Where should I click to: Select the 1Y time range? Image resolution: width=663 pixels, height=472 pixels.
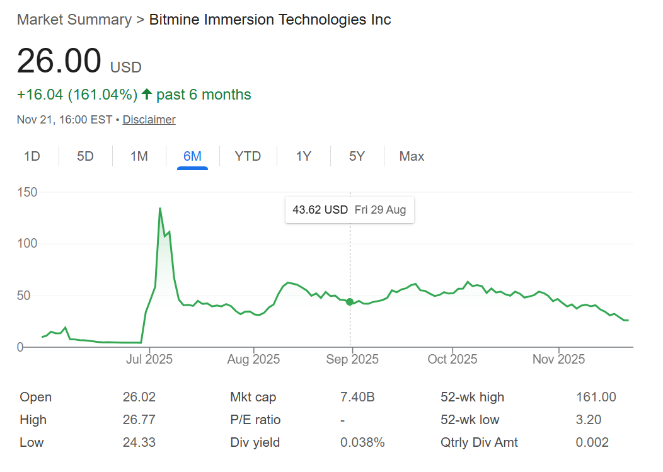click(303, 156)
